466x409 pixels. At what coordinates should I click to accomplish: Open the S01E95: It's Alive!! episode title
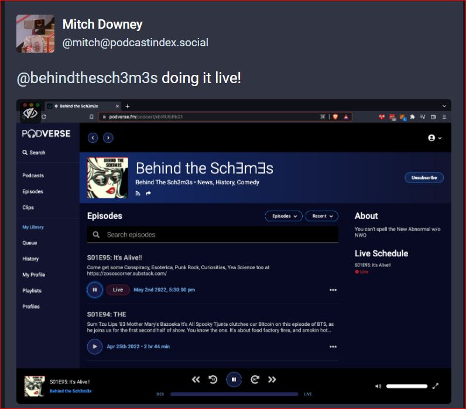point(114,257)
